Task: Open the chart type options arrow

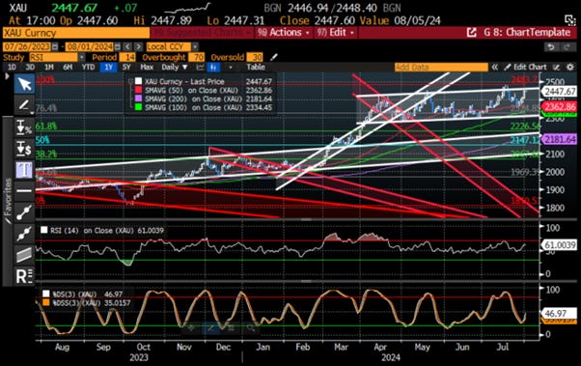Action: [231, 68]
